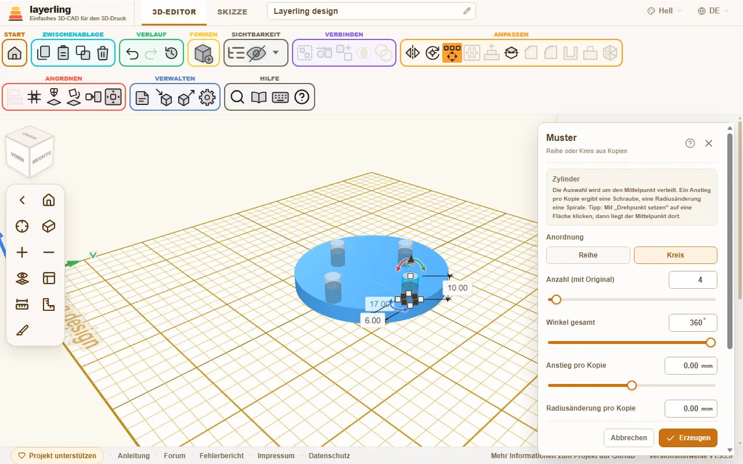Duplicate the selection with the overlapping squares icon
This screenshot has width=743, height=464.
(x=83, y=53)
